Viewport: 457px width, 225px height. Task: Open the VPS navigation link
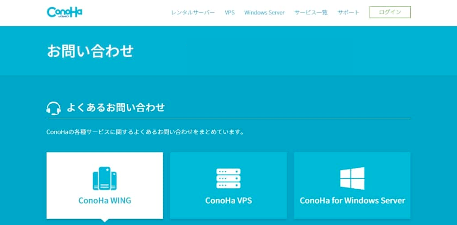230,13
